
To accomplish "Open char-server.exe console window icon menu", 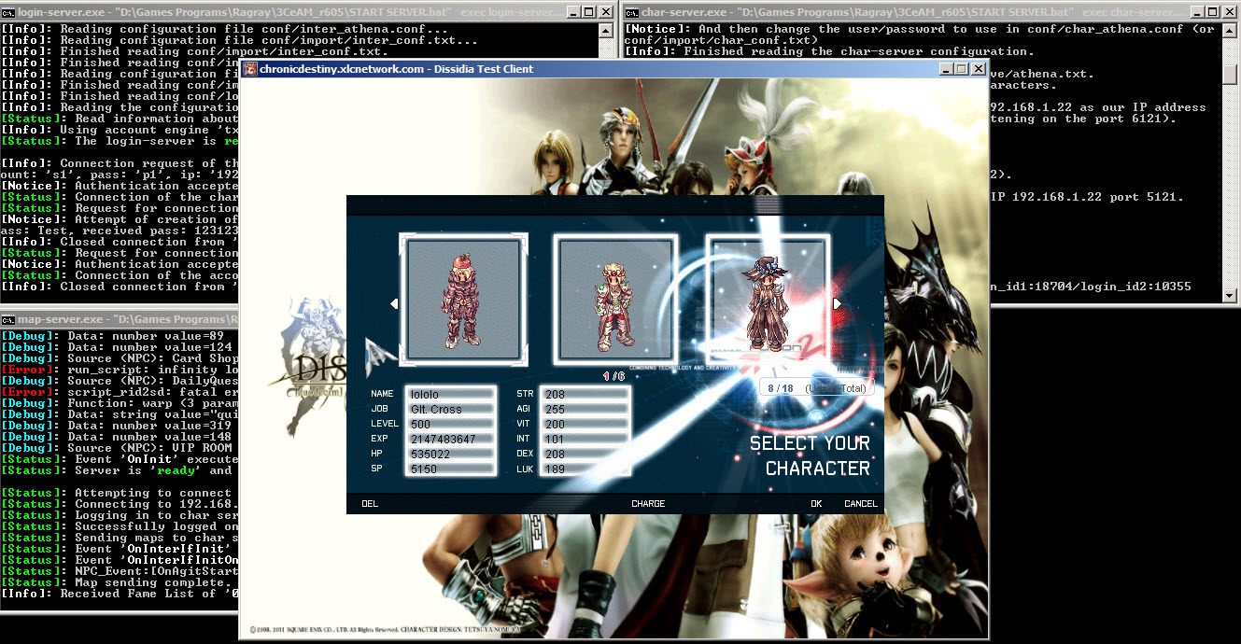I will pos(632,12).
